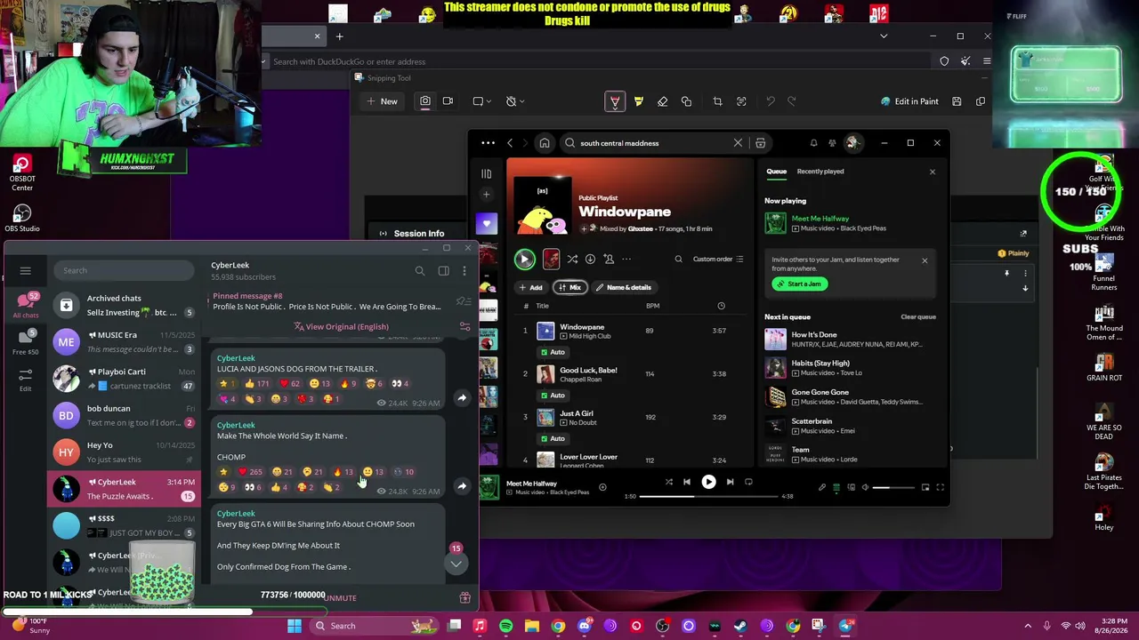
Task: Go to Spotify Home
Action: 545,143
